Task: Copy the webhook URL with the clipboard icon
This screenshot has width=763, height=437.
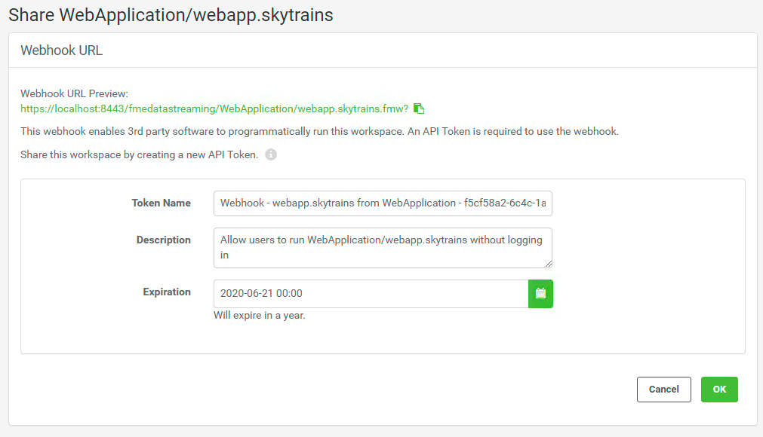Action: pos(419,108)
